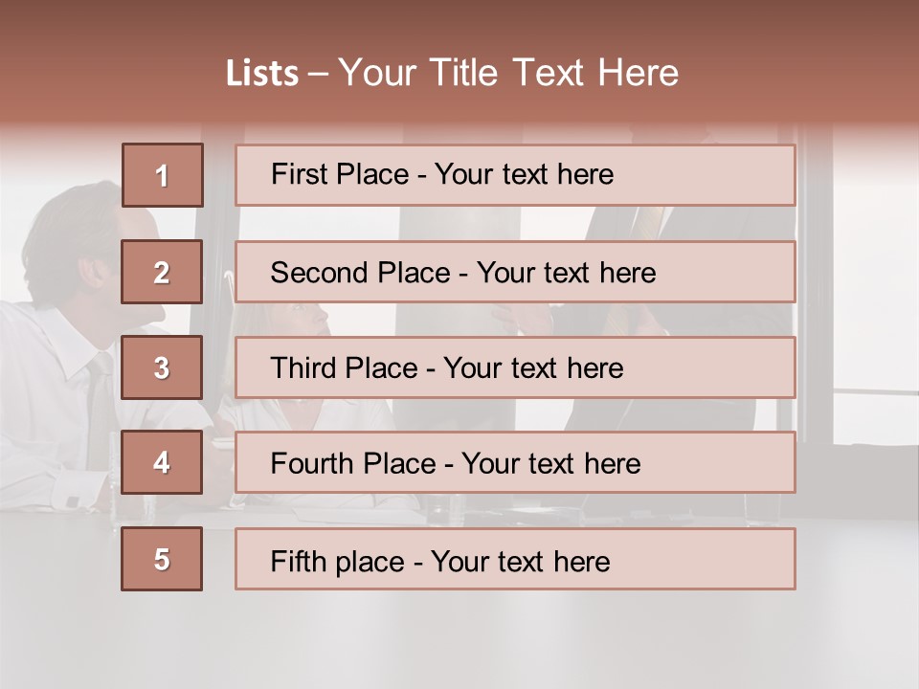Select the 'Third Place' text bar
This screenshot has width=919, height=689.
click(515, 367)
